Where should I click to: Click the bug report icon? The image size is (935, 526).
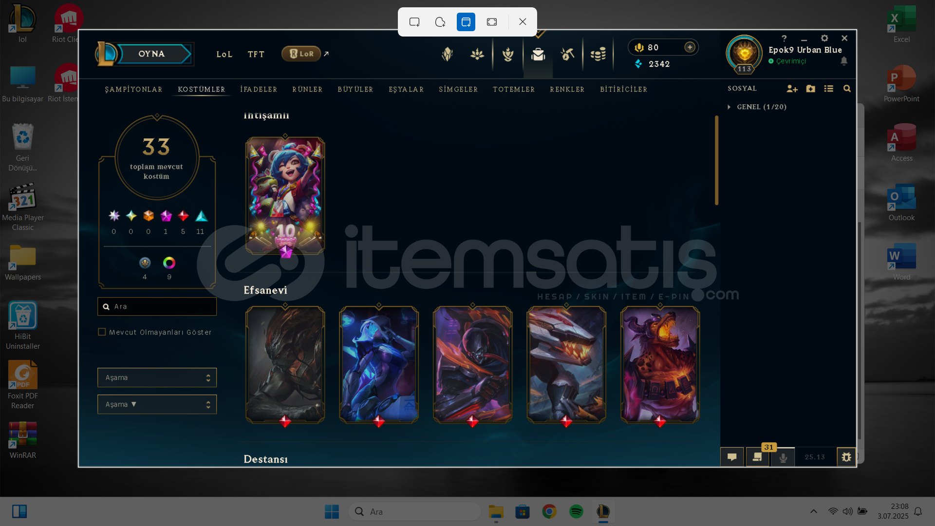[x=846, y=457]
